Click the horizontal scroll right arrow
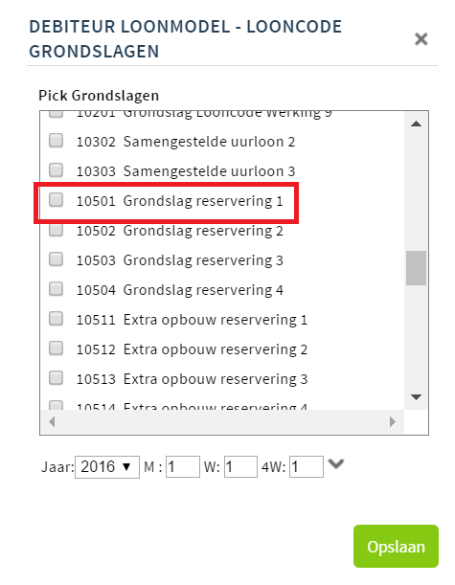This screenshot has height=585, width=455. point(393,422)
